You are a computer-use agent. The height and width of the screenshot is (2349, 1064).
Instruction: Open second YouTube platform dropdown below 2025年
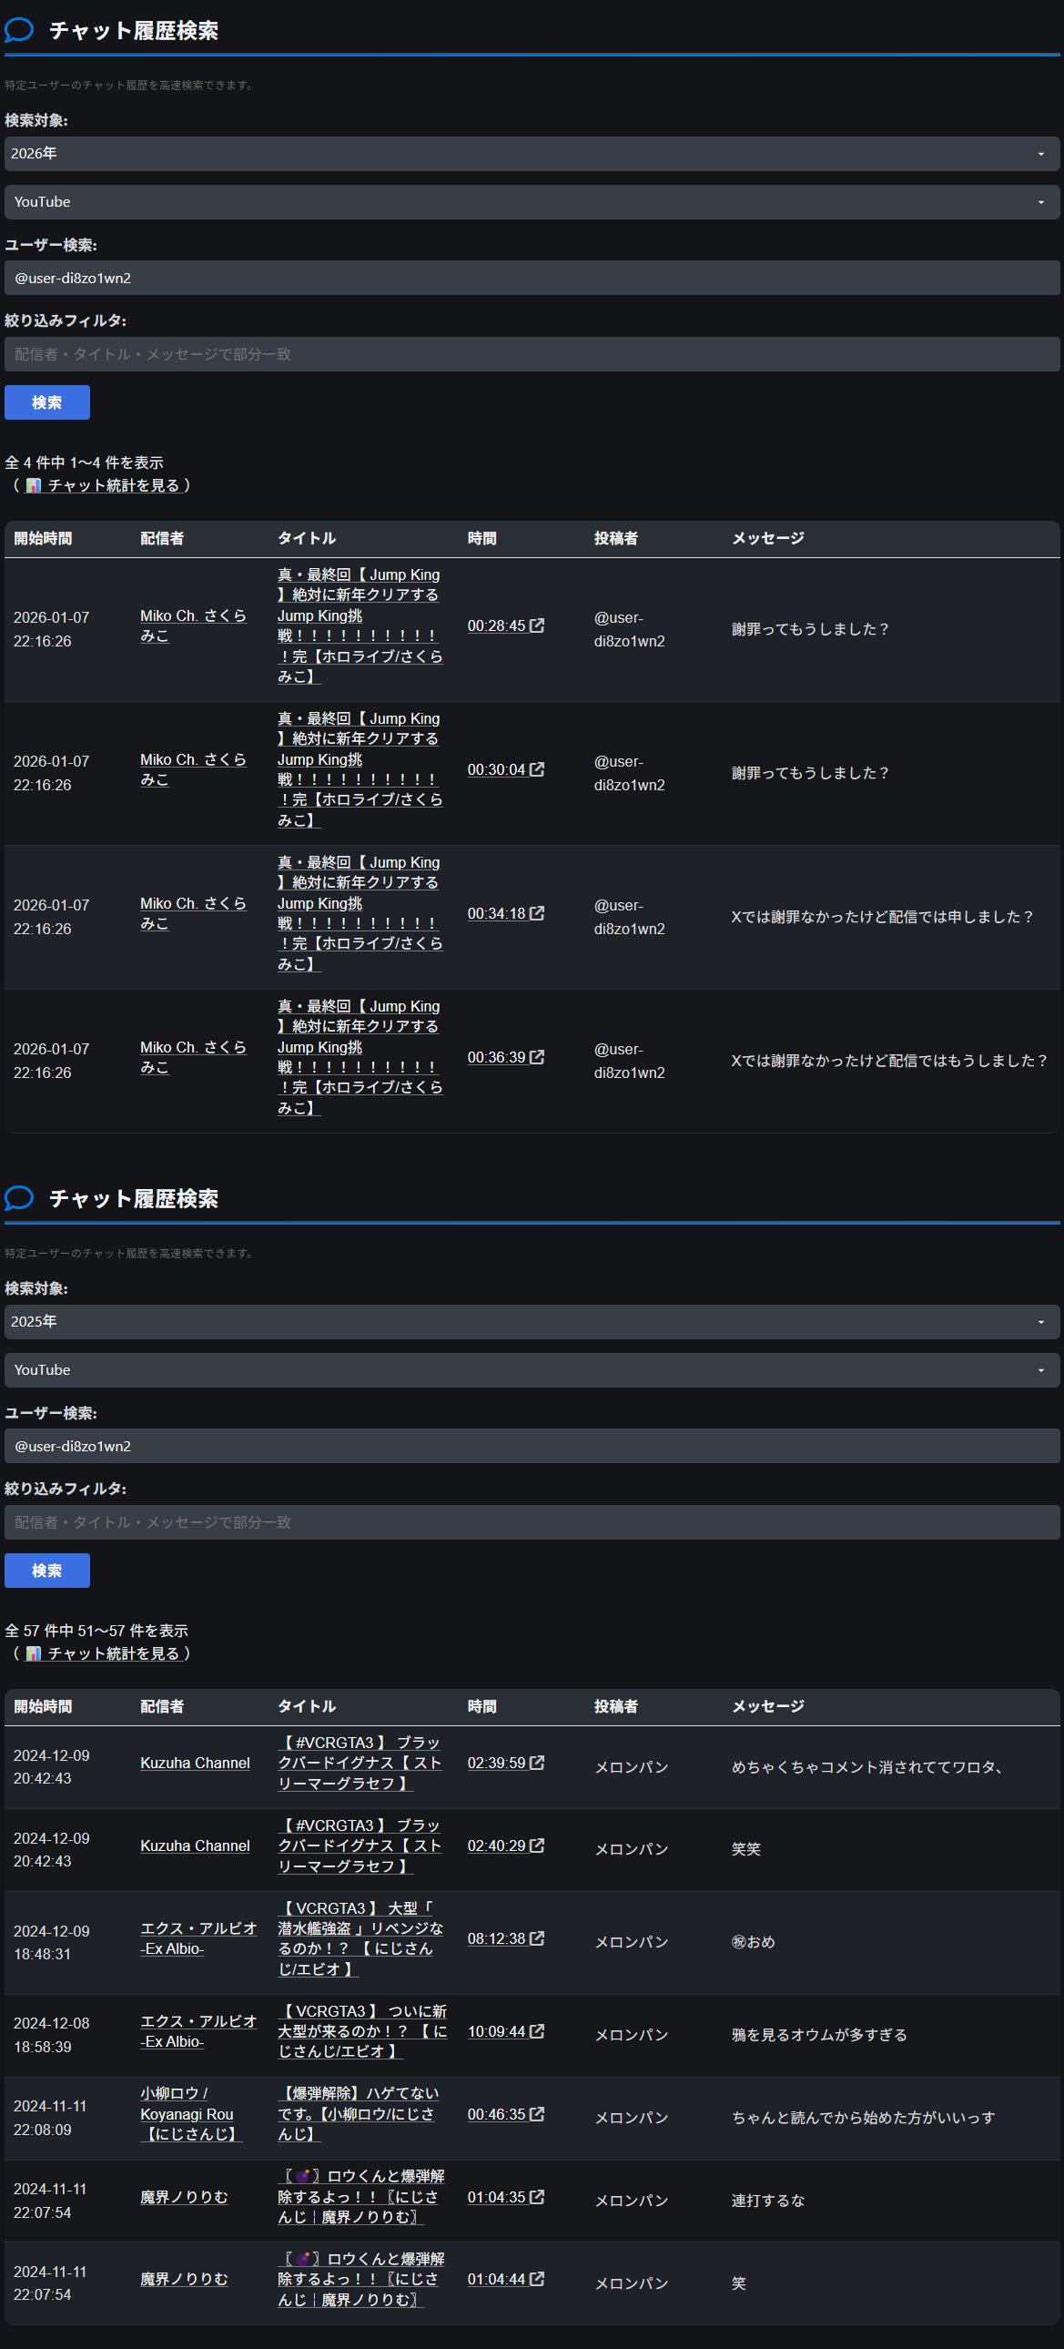(x=532, y=1369)
